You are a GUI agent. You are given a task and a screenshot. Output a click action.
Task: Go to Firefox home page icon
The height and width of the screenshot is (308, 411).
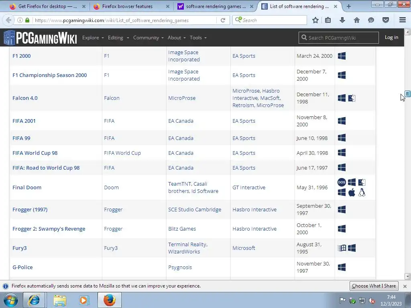click(x=357, y=20)
